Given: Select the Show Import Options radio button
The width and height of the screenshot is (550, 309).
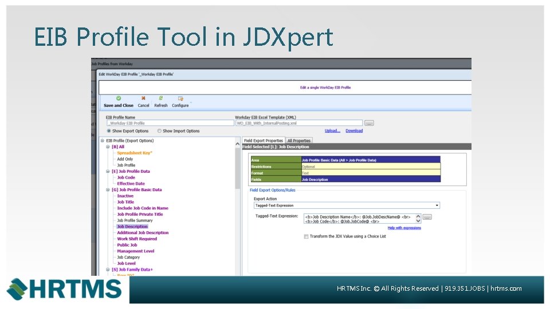Looking at the screenshot, I should (159, 131).
